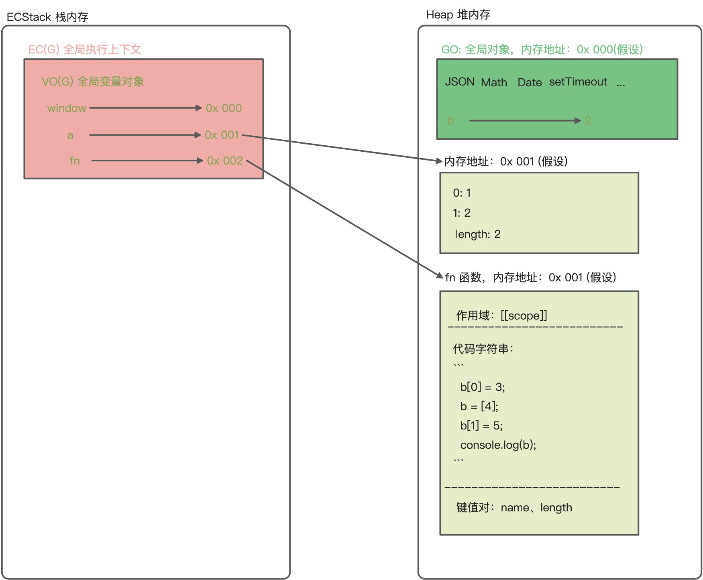Click 'Math' in the global object box
Screen dimensions: 703x580
(494, 82)
